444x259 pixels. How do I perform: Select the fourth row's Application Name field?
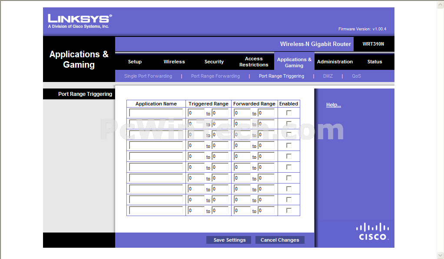[x=156, y=145]
